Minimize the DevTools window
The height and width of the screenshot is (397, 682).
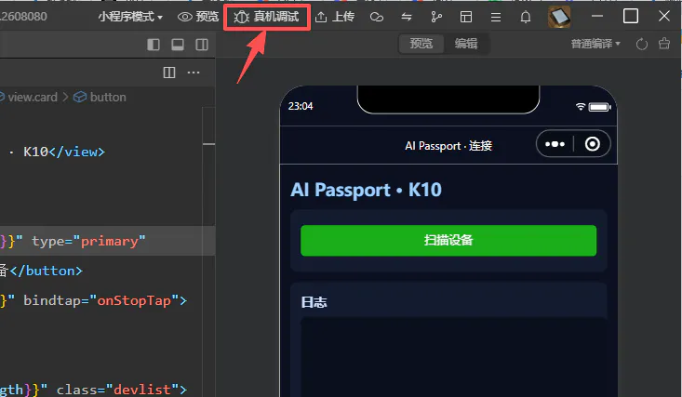[597, 17]
